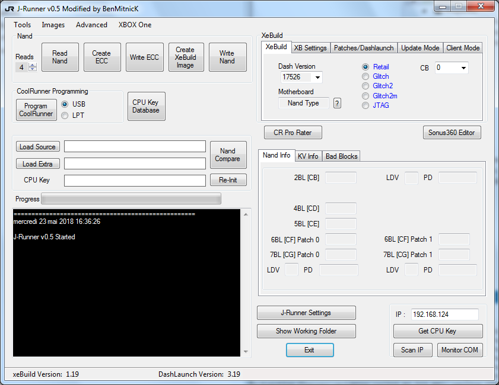
Task: Open the CR Pro Rater
Action: point(293,133)
